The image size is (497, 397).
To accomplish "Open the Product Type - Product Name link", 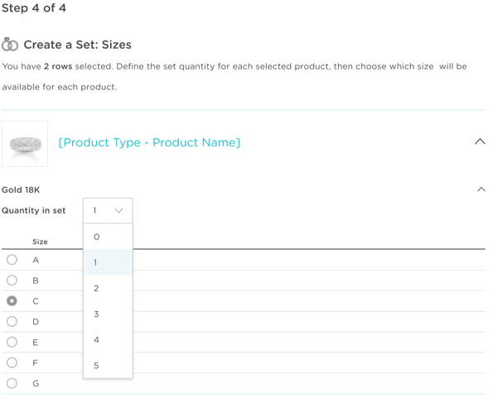I will pos(149,142).
